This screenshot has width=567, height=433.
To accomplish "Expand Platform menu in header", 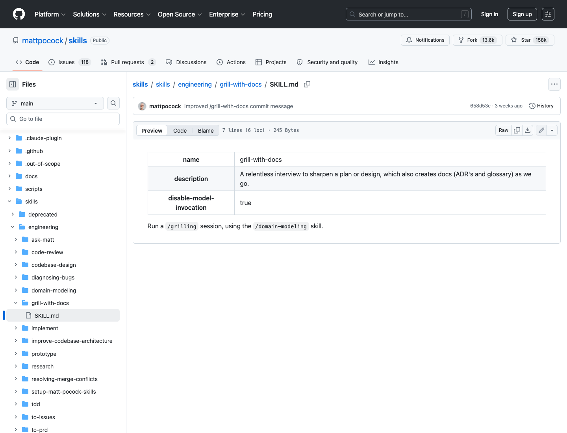I will tap(50, 14).
